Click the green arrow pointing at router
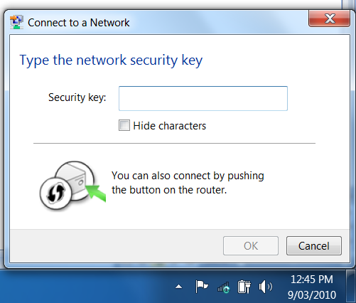 coord(96,193)
